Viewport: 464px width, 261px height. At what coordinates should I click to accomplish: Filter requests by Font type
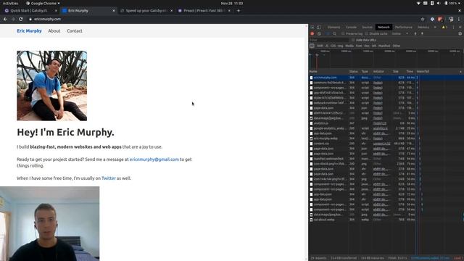click(359, 46)
